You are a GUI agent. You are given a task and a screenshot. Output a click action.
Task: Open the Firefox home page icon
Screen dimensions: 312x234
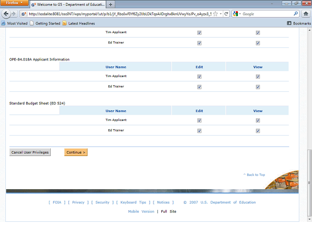[x=306, y=14]
